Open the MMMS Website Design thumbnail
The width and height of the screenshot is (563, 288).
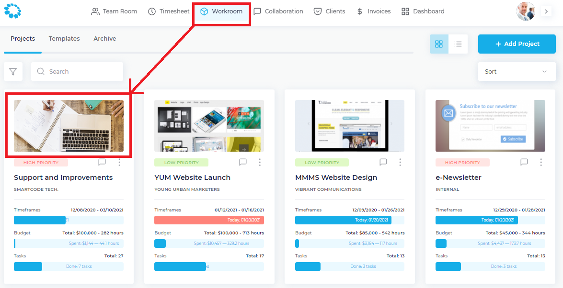349,126
